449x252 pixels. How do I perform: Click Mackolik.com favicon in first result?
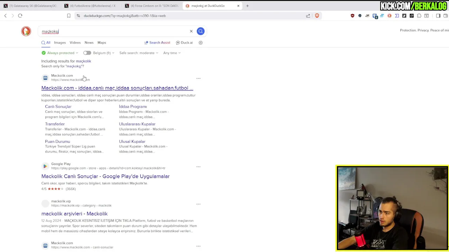coord(45,78)
